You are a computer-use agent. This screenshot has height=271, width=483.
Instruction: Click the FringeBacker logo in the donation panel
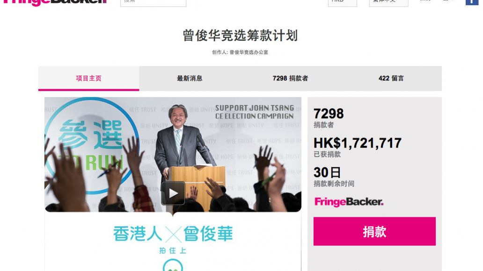[x=349, y=202]
